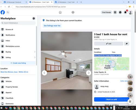Open the Facebook home logo

3,12
